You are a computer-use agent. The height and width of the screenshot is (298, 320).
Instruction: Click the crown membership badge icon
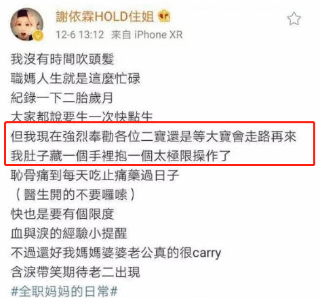click(x=164, y=17)
